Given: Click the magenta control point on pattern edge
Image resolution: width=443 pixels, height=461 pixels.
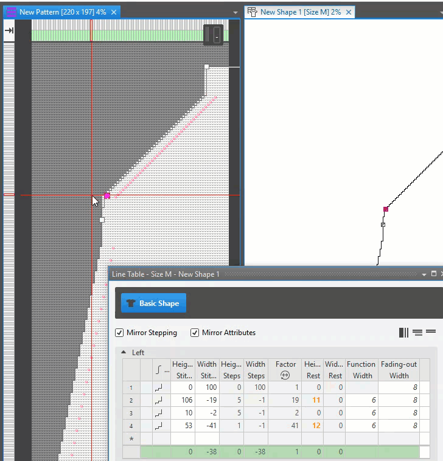Looking at the screenshot, I should pos(107,196).
